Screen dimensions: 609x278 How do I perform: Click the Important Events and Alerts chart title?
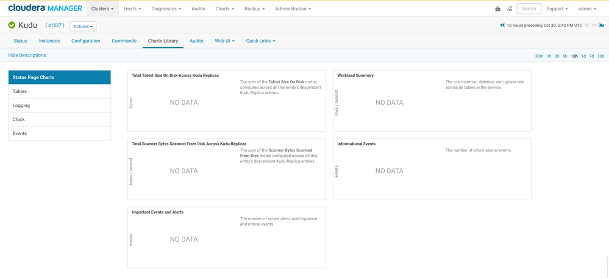[x=158, y=212]
